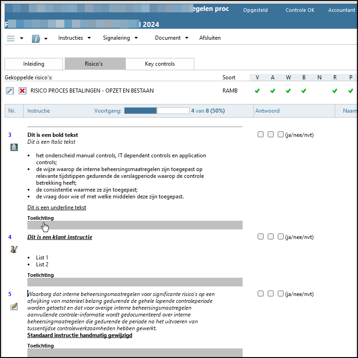
Task: Click the green check under column W
Action: (288, 91)
